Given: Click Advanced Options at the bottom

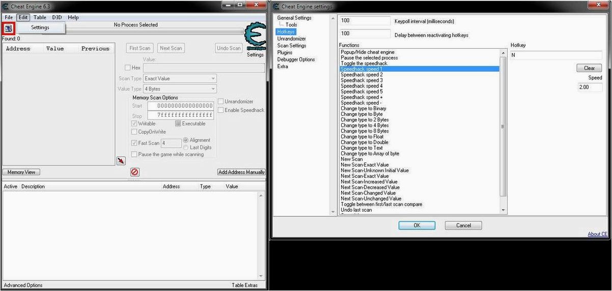Looking at the screenshot, I should pos(23,285).
